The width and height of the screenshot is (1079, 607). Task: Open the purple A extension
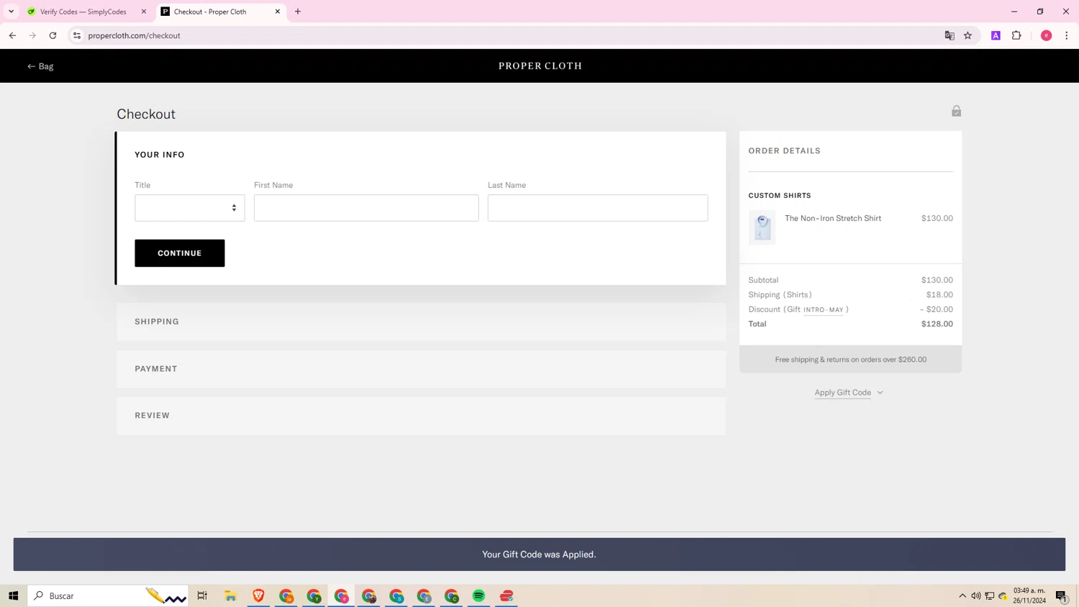(996, 35)
